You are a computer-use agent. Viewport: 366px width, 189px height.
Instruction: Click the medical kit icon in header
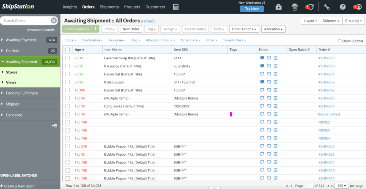pos(278,7)
